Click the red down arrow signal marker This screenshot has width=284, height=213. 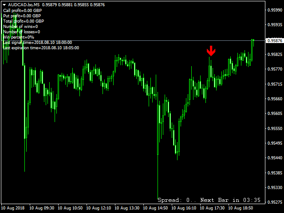pos(211,51)
